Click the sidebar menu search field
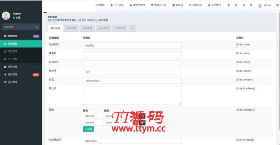This screenshot has width=280, height=145. coord(21,27)
